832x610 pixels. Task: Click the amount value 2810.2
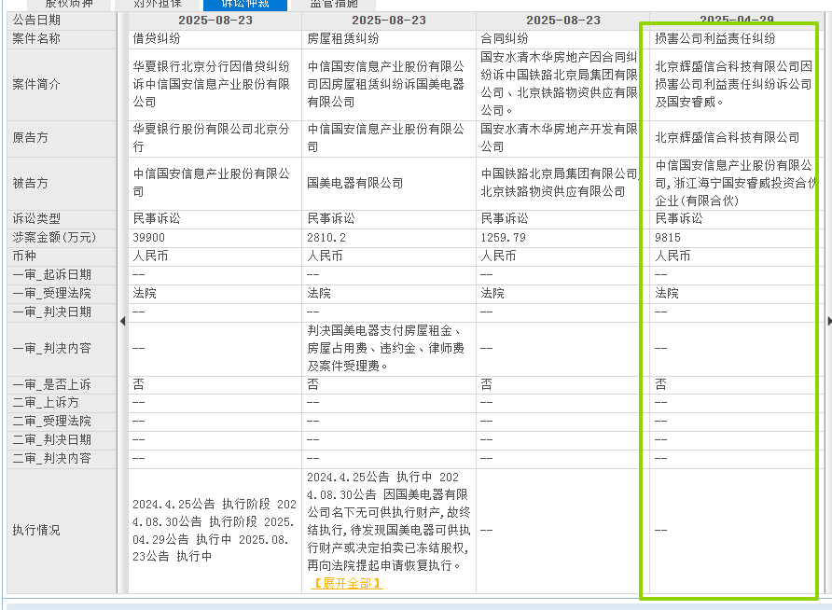pyautogui.click(x=326, y=238)
